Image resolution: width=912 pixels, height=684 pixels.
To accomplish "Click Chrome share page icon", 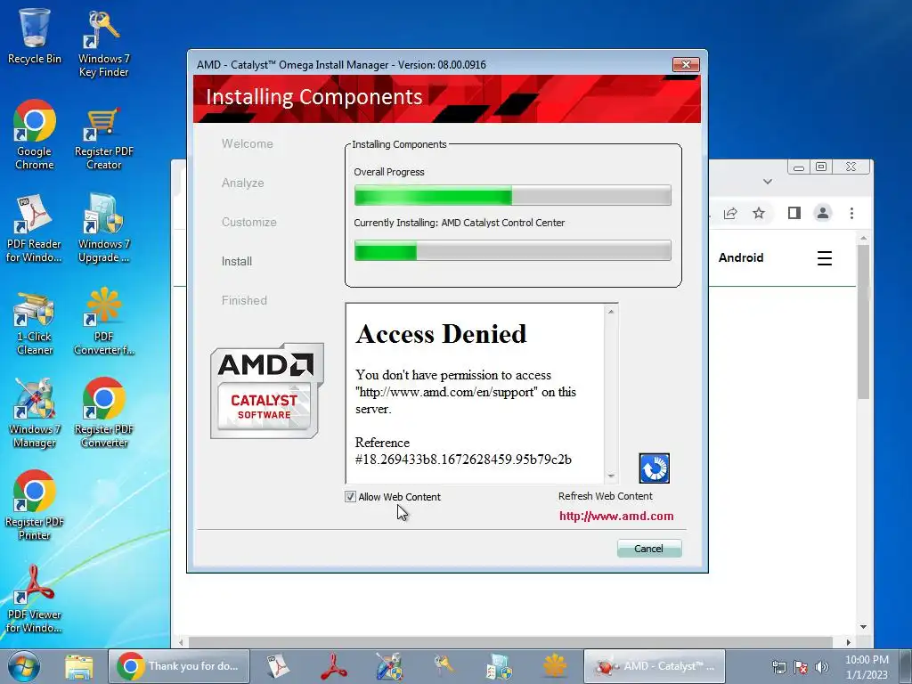I will click(730, 213).
